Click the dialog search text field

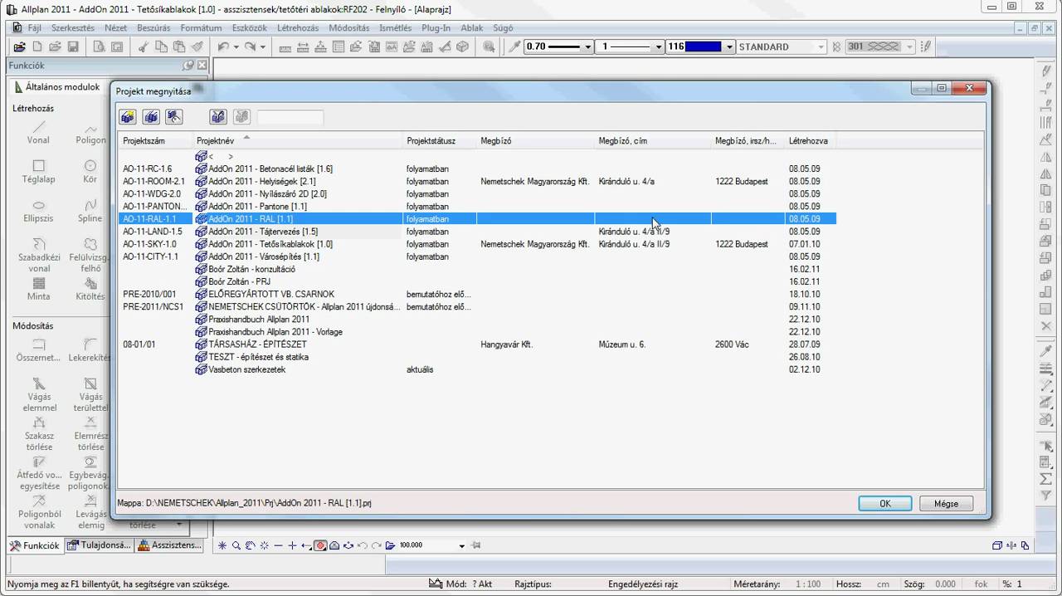[290, 117]
